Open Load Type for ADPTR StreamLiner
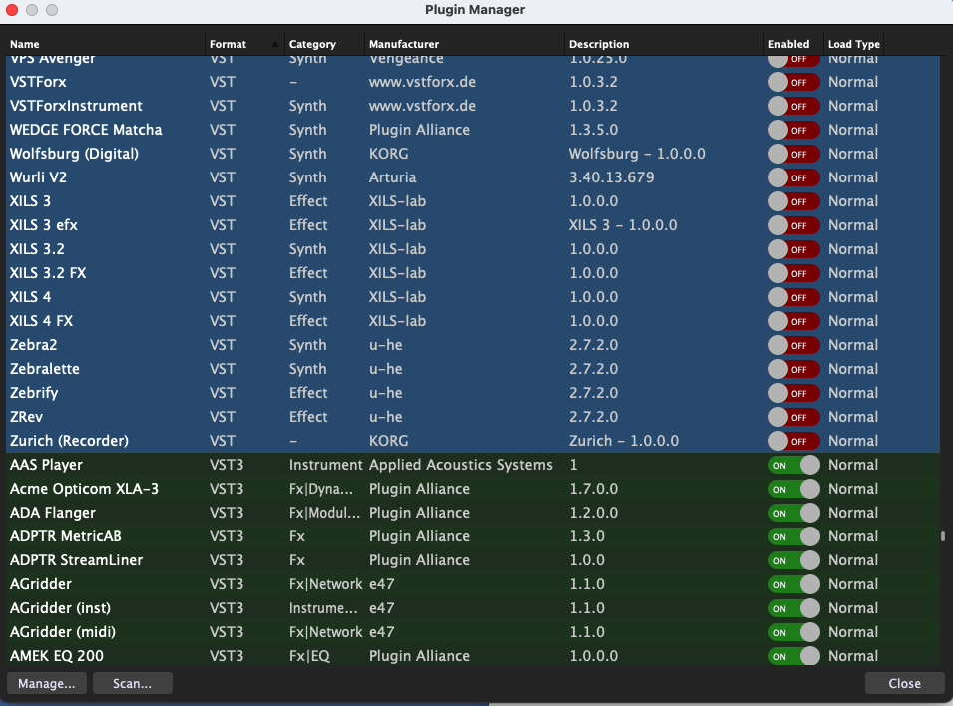This screenshot has width=953, height=706. (853, 560)
